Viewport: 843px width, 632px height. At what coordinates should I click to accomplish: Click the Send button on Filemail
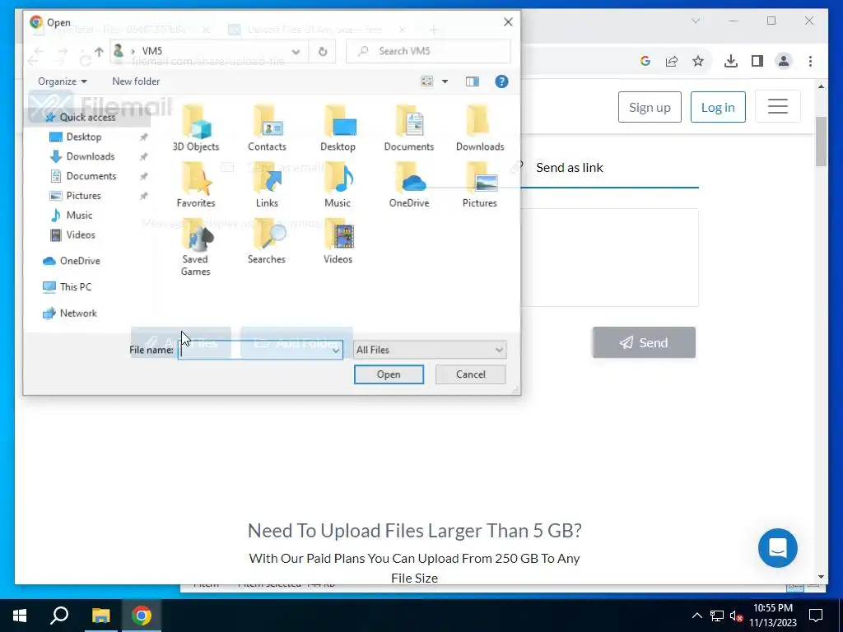(x=644, y=342)
